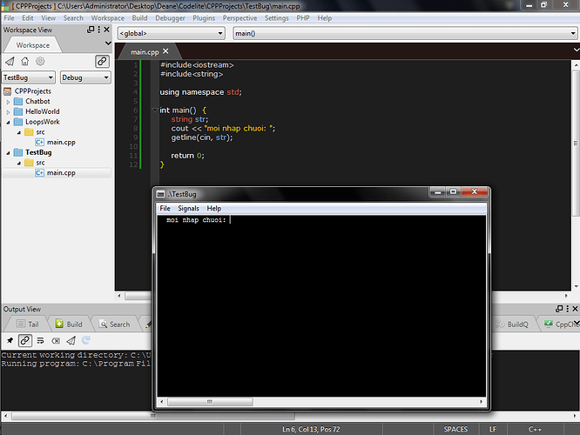Click the collapse-all paper plane icon in Workspace View

click(10, 62)
